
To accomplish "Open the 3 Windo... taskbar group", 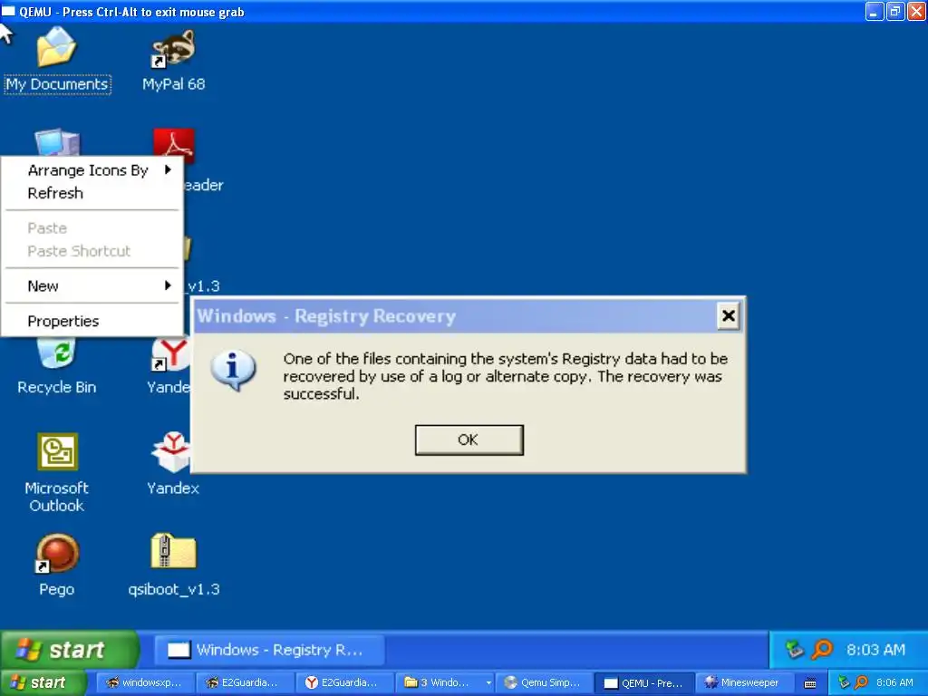I will tap(444, 682).
